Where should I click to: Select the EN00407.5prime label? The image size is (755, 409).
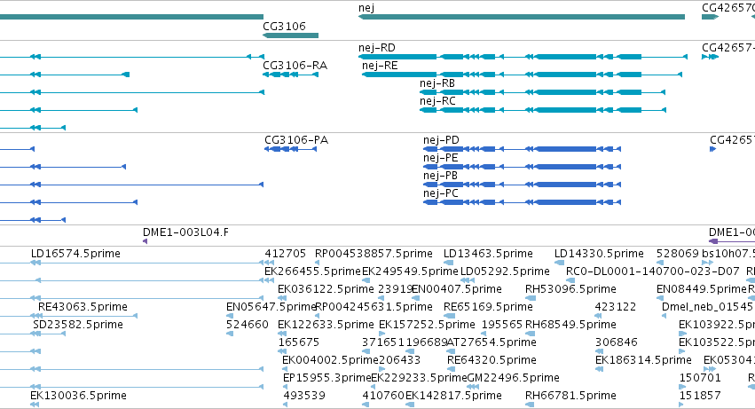coord(457,289)
